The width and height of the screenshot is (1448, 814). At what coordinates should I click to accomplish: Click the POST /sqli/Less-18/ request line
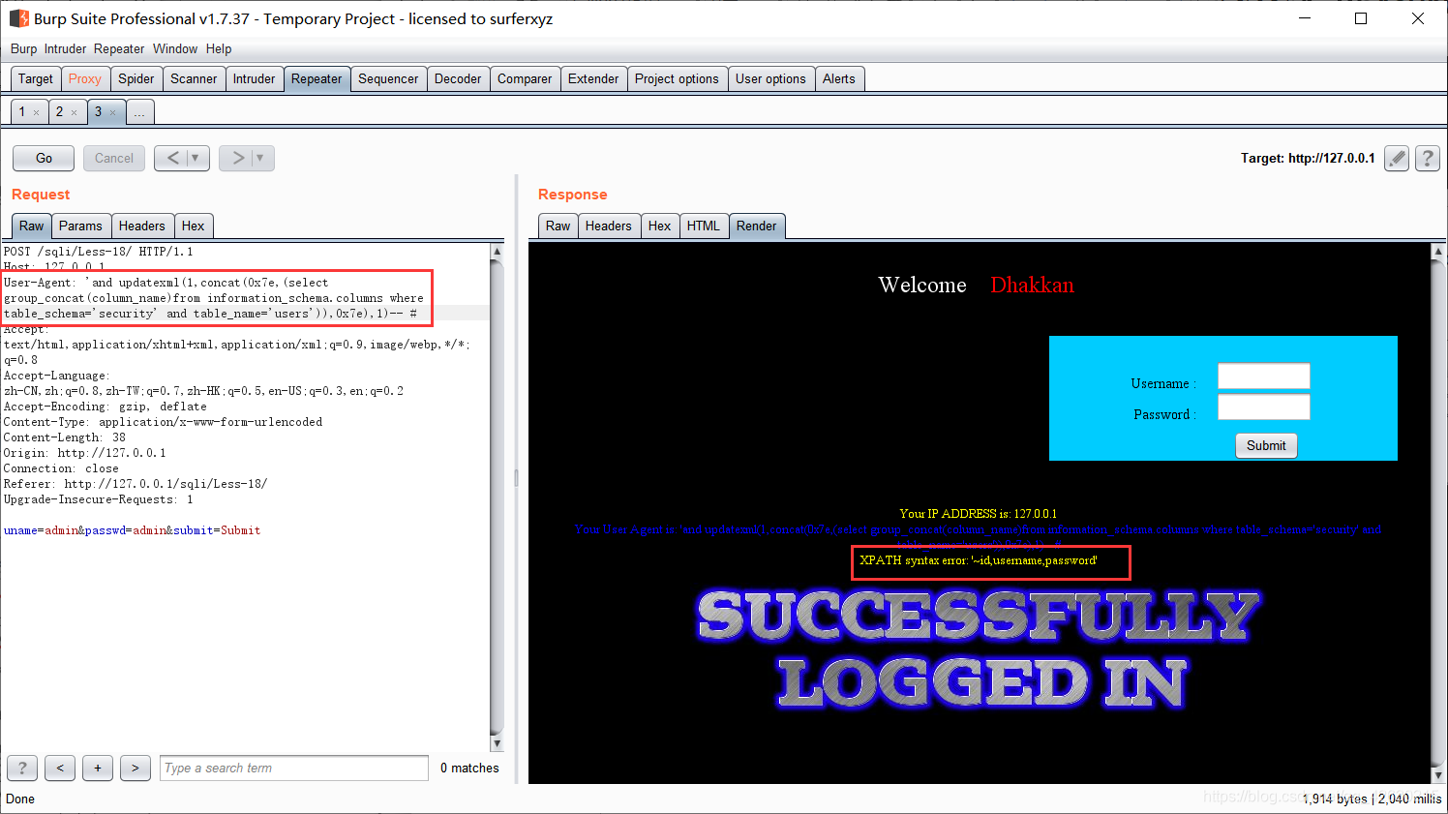(99, 252)
